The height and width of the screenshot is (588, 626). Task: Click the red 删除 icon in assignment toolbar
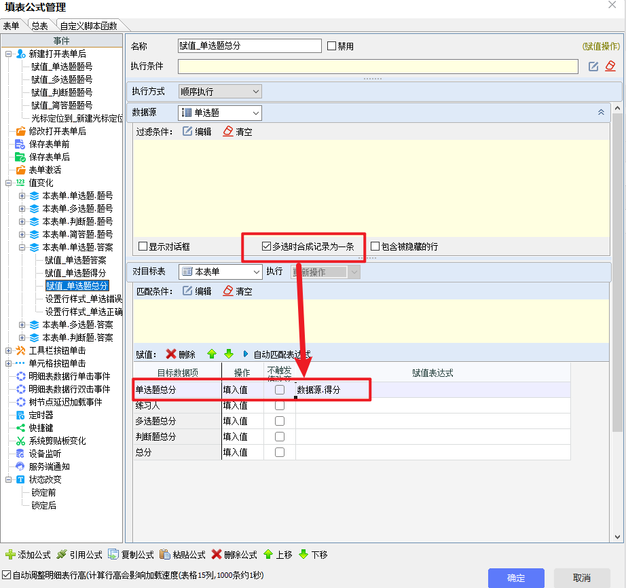click(x=171, y=354)
